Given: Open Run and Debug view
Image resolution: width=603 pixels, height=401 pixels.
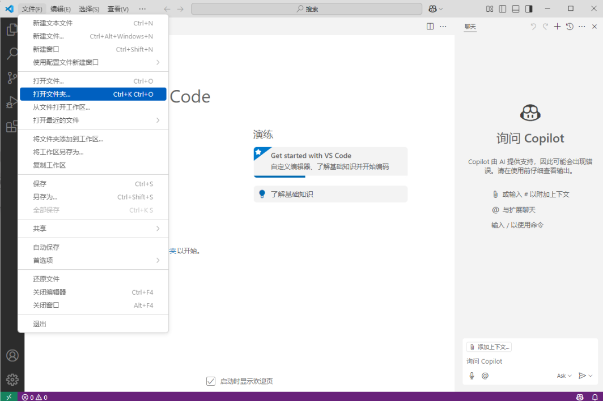Looking at the screenshot, I should tap(12, 102).
